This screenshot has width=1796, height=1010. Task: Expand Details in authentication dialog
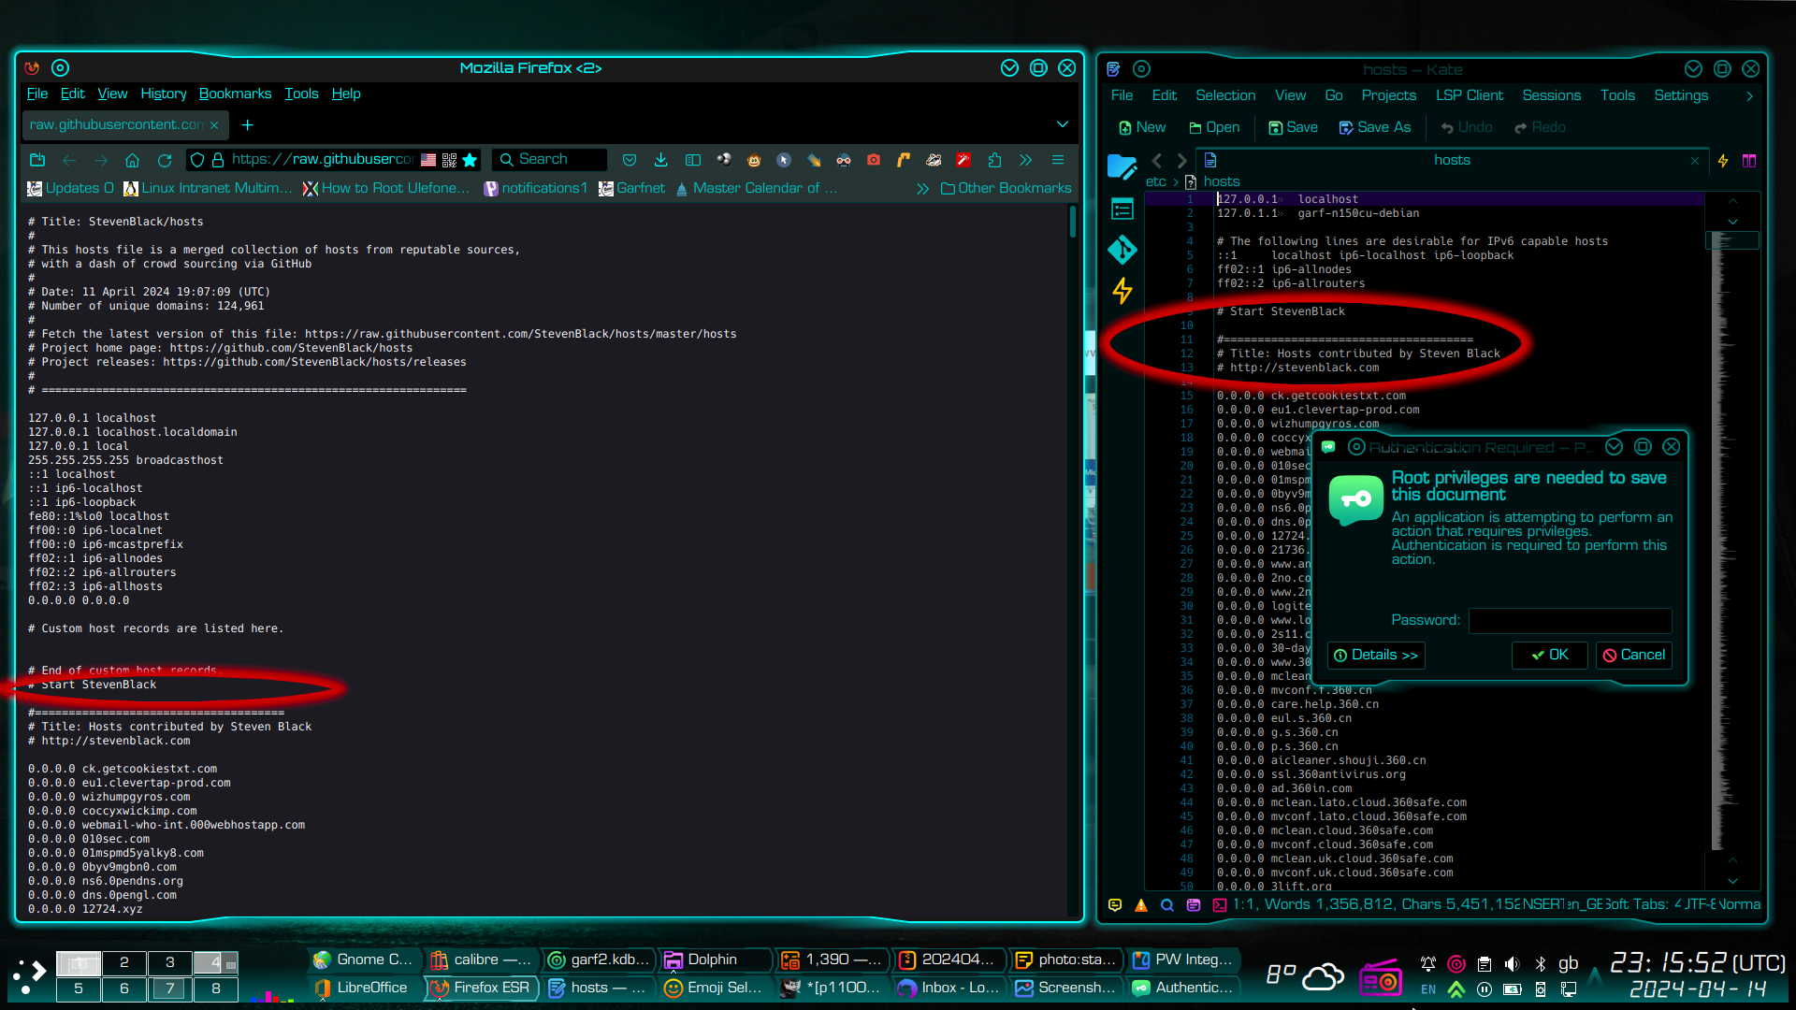click(x=1375, y=655)
